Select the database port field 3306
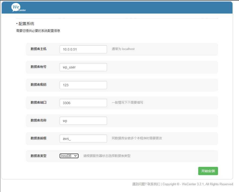 83,103
